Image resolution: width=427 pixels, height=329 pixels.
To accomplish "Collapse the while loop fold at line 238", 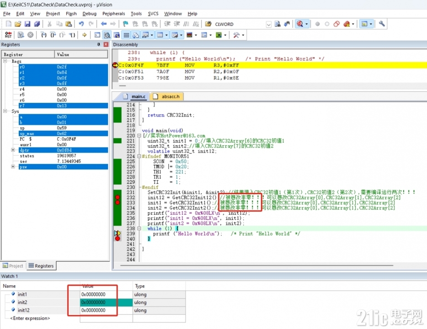I will [139, 228].
